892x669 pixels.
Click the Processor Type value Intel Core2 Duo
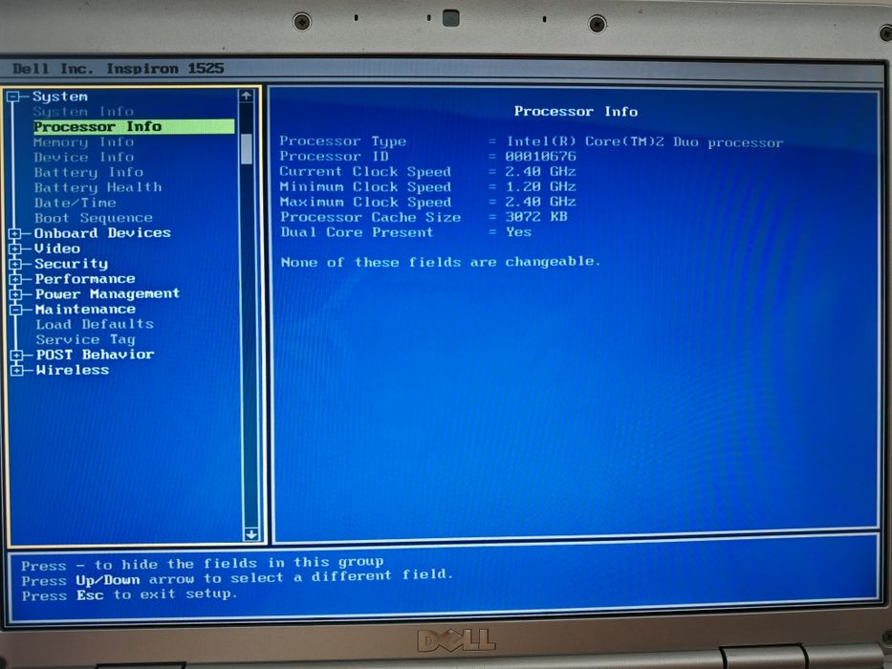(645, 141)
